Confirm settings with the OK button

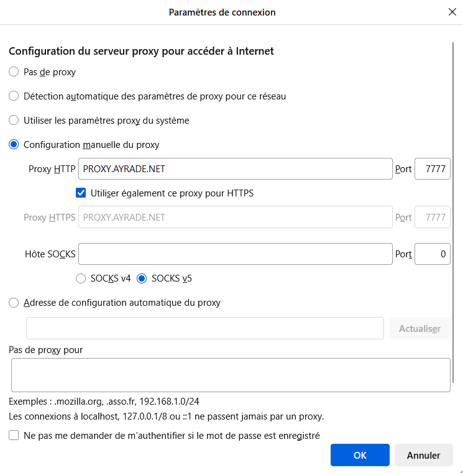[360, 455]
